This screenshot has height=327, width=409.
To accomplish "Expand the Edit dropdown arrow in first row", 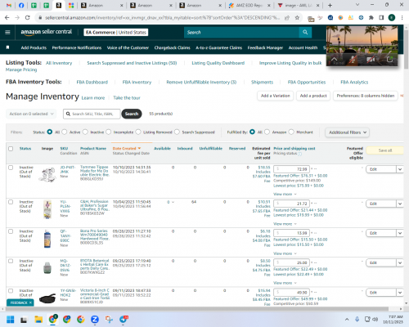I will [x=400, y=169].
